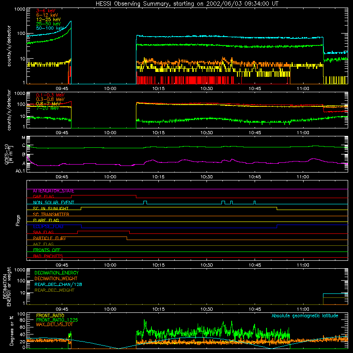Select the ECLIPSE_FLAG label
Image resolution: width=353 pixels, height=353 pixels.
[48, 226]
